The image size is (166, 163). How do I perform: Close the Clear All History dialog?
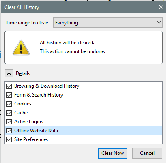click(x=161, y=7)
